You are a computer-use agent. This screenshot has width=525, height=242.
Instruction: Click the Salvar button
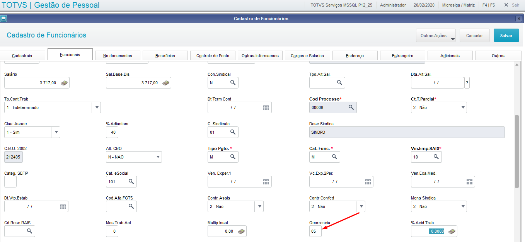point(506,36)
